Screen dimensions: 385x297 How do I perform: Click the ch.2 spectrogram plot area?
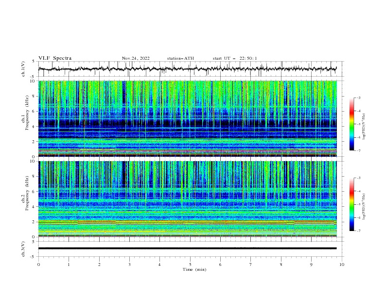pos(188,199)
